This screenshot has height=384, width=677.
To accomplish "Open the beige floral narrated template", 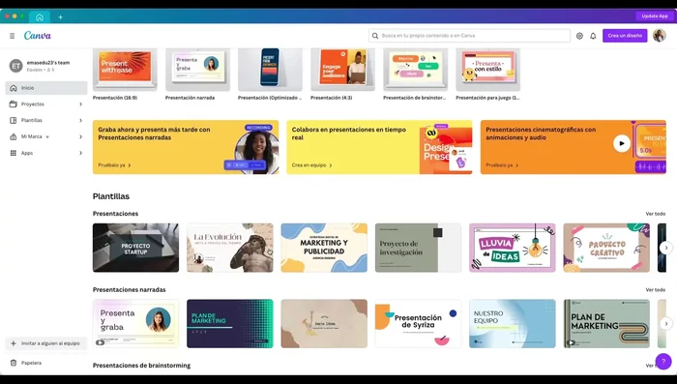I will tap(324, 323).
